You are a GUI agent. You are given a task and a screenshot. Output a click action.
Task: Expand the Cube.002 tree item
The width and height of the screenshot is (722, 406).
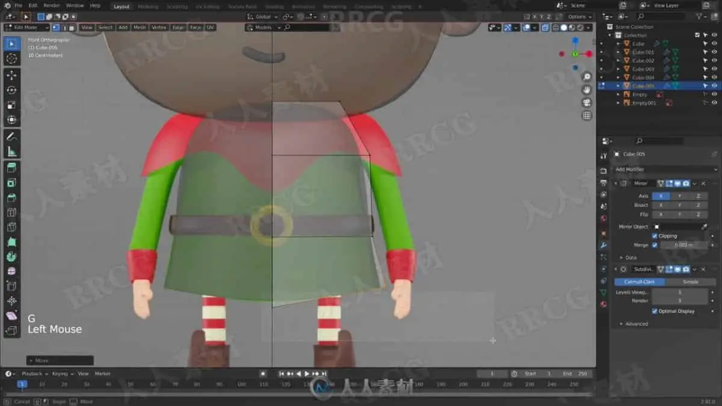(618, 61)
